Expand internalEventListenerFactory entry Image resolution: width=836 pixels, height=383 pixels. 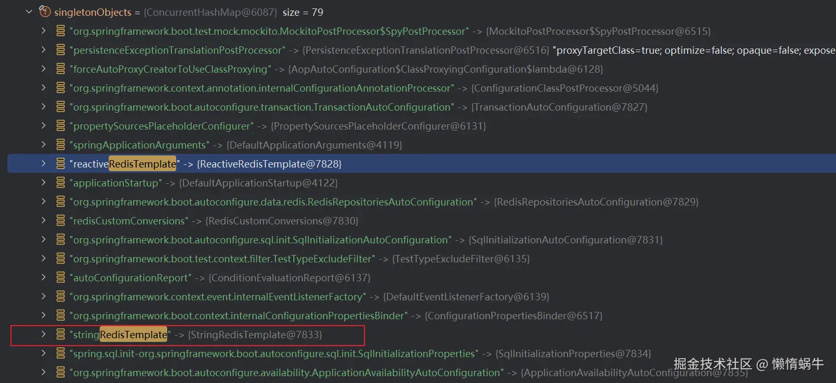pyautogui.click(x=44, y=296)
